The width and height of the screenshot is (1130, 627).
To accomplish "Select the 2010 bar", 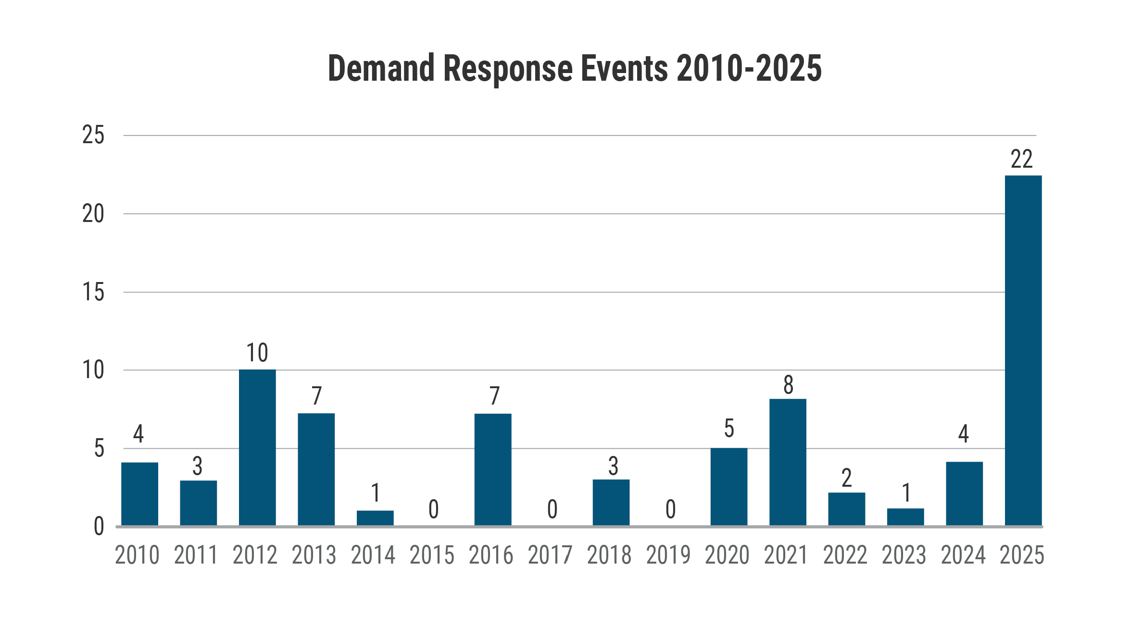I will pos(140,494).
